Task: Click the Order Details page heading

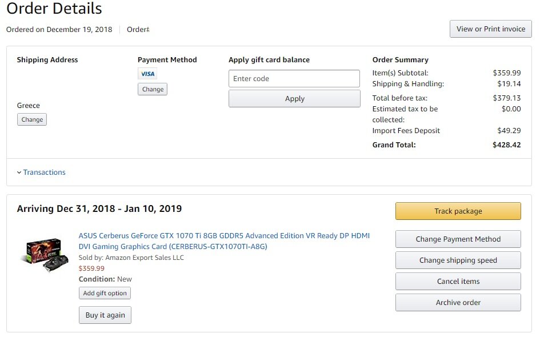Action: (x=54, y=8)
